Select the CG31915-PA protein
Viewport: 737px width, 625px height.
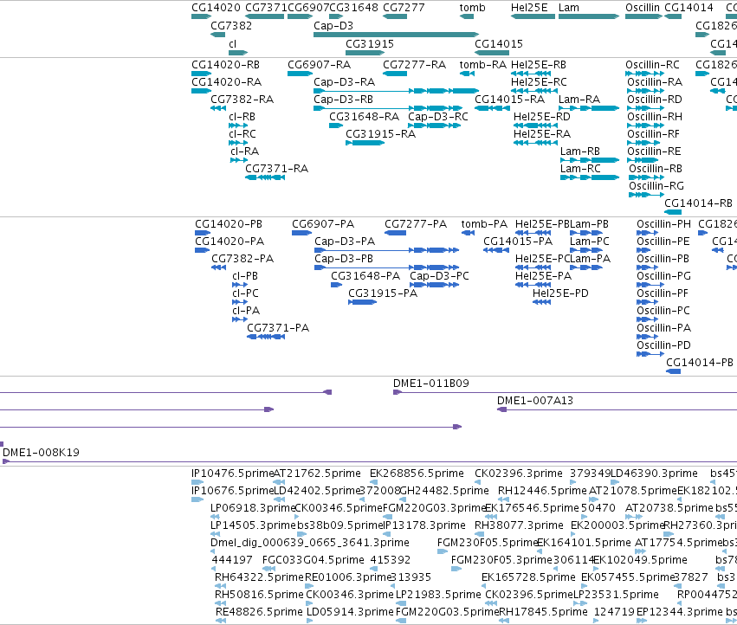[362, 302]
